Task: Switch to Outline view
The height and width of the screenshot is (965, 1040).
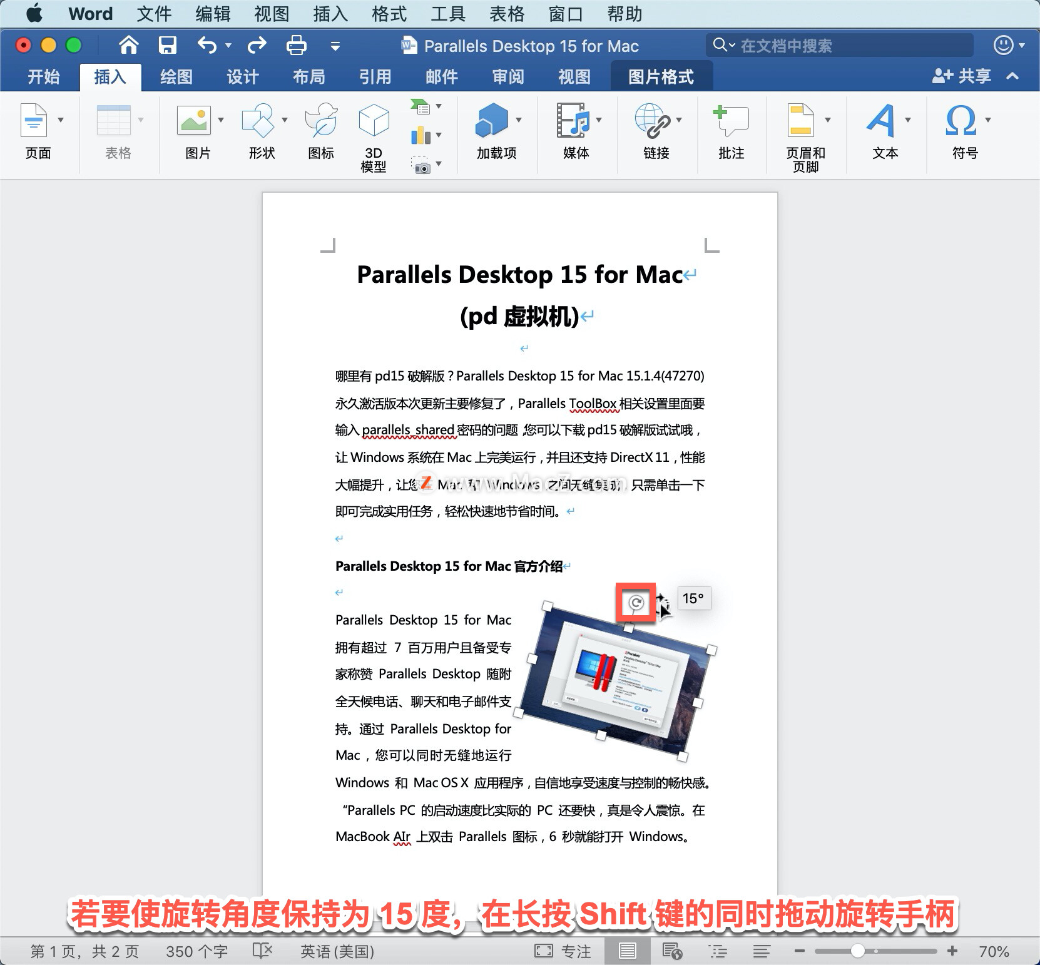Action: (x=718, y=951)
